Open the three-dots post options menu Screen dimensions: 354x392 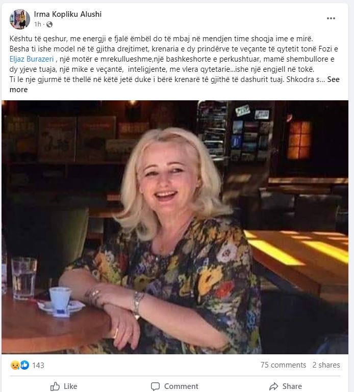331,18
